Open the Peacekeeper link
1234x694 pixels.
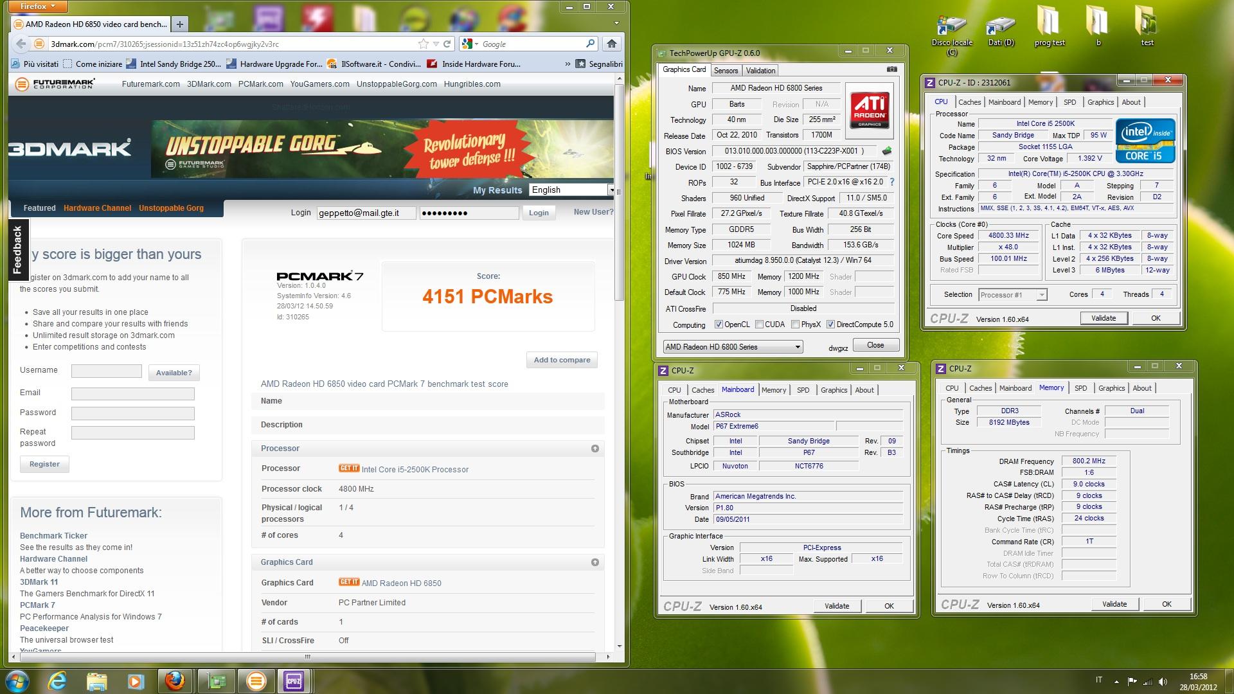point(44,628)
